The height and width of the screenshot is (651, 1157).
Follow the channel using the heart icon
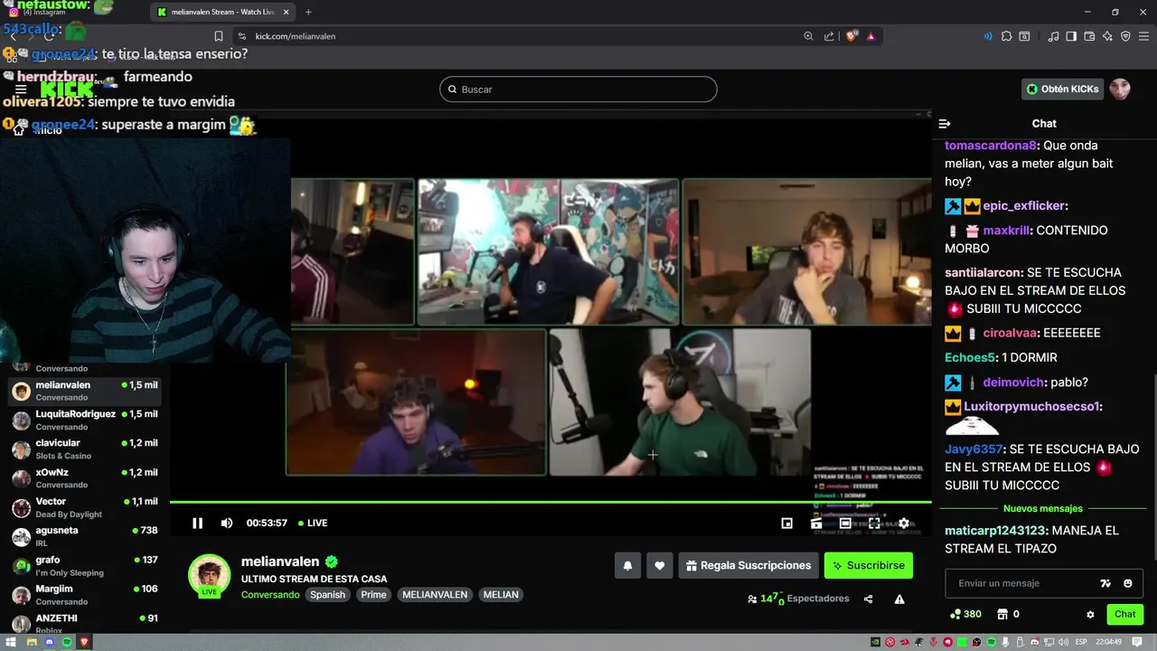click(x=660, y=566)
